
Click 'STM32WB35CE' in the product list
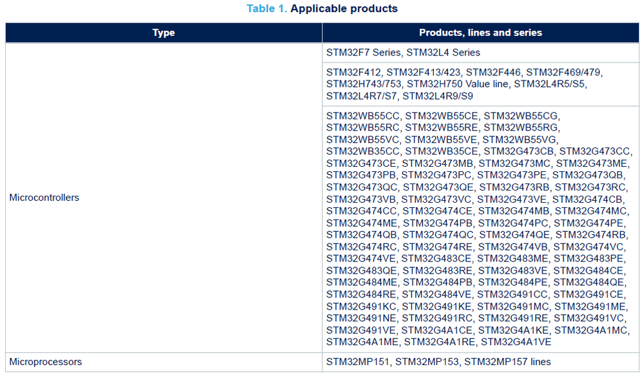442,151
